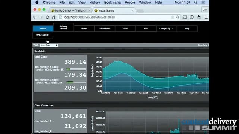Close the Visual Status tab
Image resolution: width=239 pixels, height=134 pixels.
coord(133,10)
